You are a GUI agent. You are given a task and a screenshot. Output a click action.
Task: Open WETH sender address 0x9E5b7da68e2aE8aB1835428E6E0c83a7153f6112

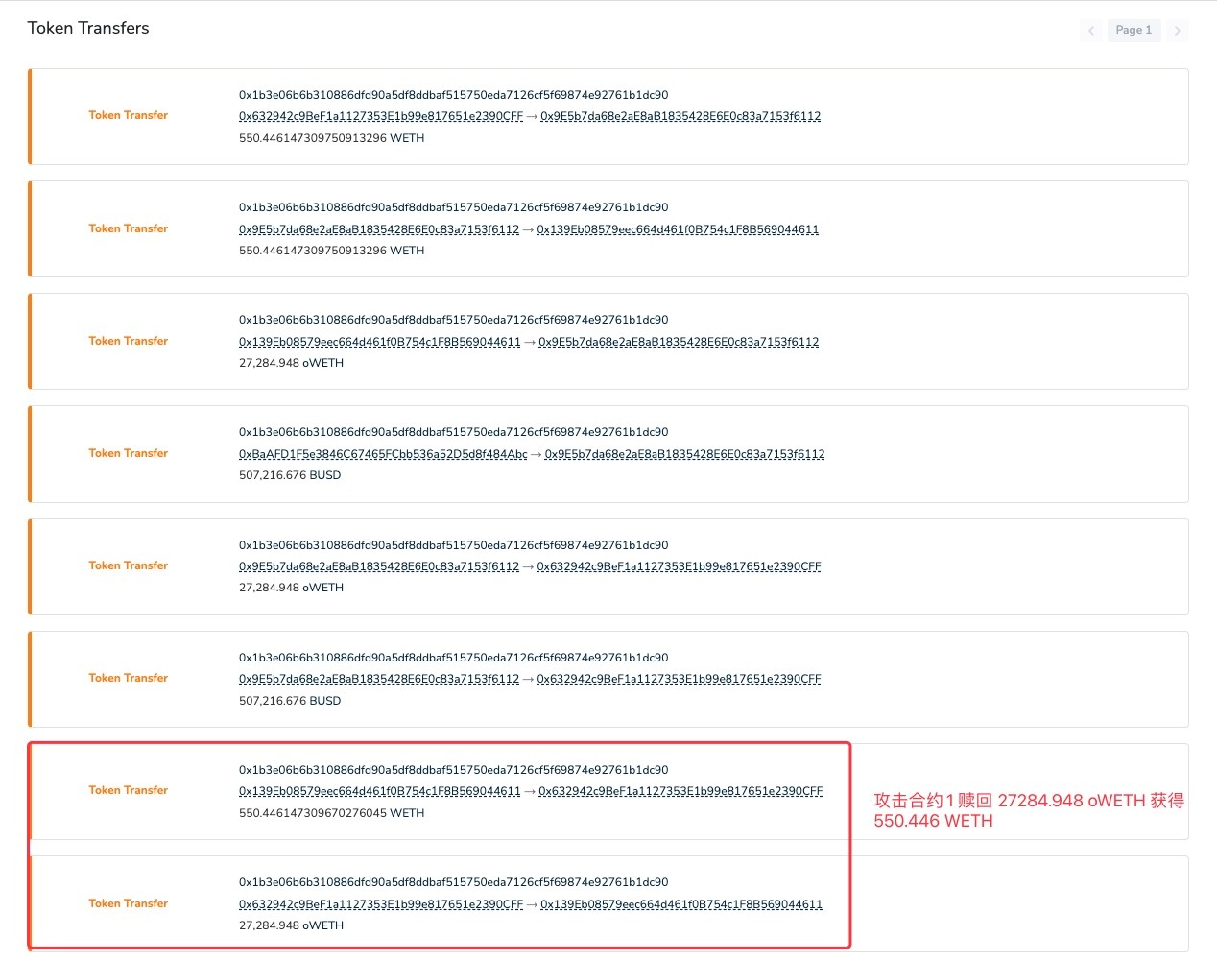point(379,229)
